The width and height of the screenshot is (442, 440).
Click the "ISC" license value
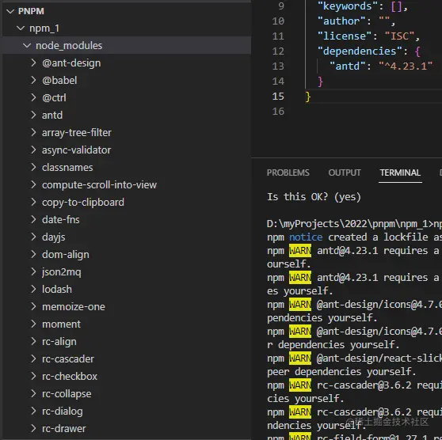[x=399, y=36]
